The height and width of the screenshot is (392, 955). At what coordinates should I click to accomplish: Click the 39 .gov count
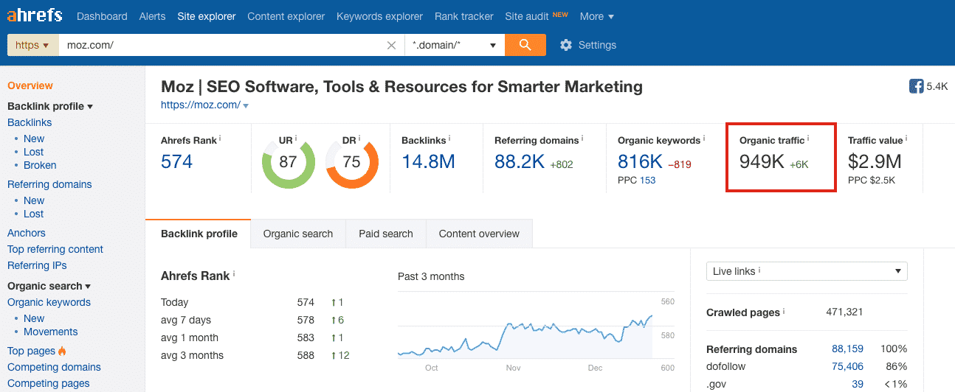(858, 384)
